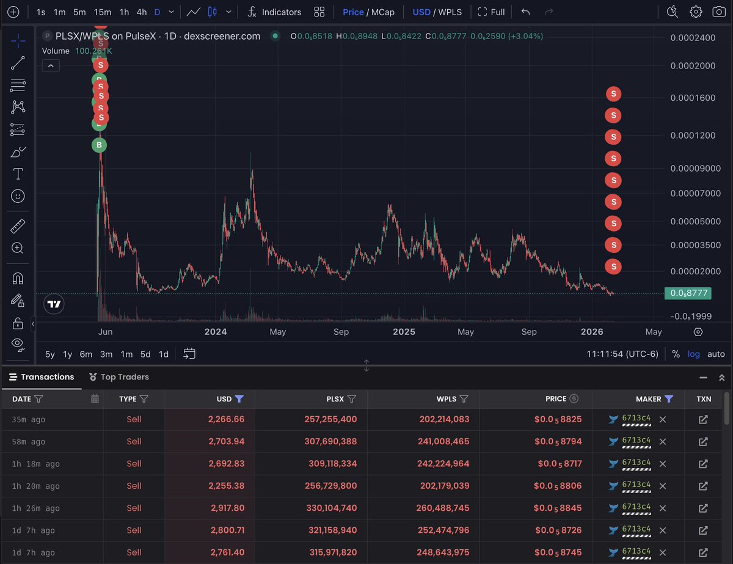
Task: Select the 5y date range
Action: 50,354
